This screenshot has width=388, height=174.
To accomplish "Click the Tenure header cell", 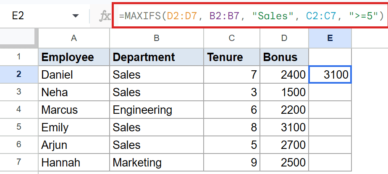I will pos(232,57).
